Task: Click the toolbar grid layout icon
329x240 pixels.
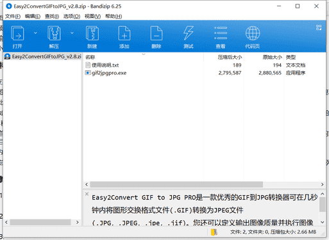Action: (x=319, y=28)
